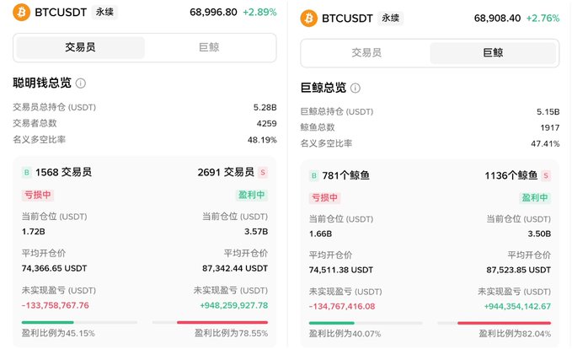Switch to 巨鲸 tab in left panel
572x349 pixels.
[209, 47]
